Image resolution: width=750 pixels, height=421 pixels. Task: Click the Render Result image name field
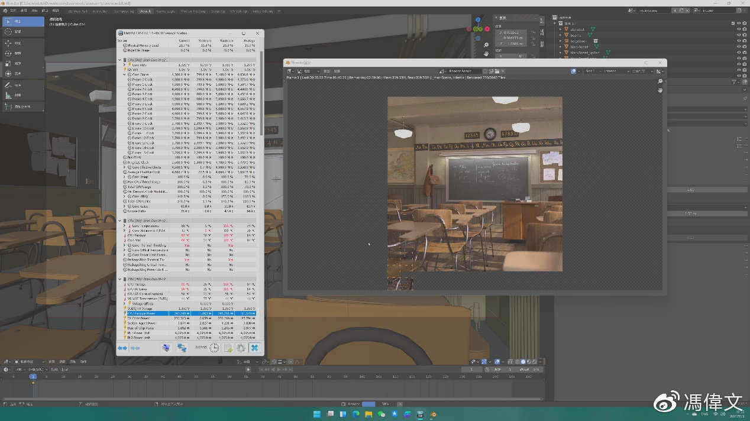coord(464,71)
